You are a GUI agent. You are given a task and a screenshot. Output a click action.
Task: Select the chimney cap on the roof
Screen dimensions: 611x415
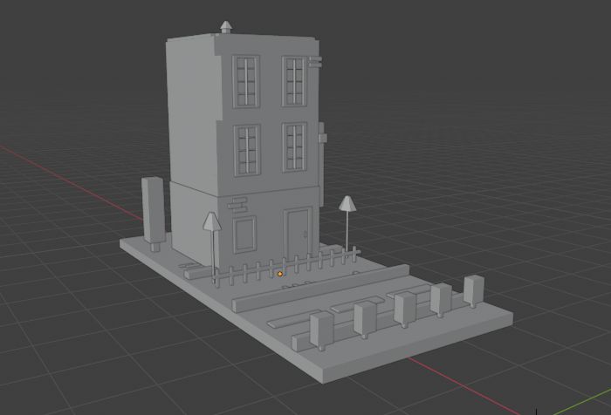pyautogui.click(x=226, y=27)
